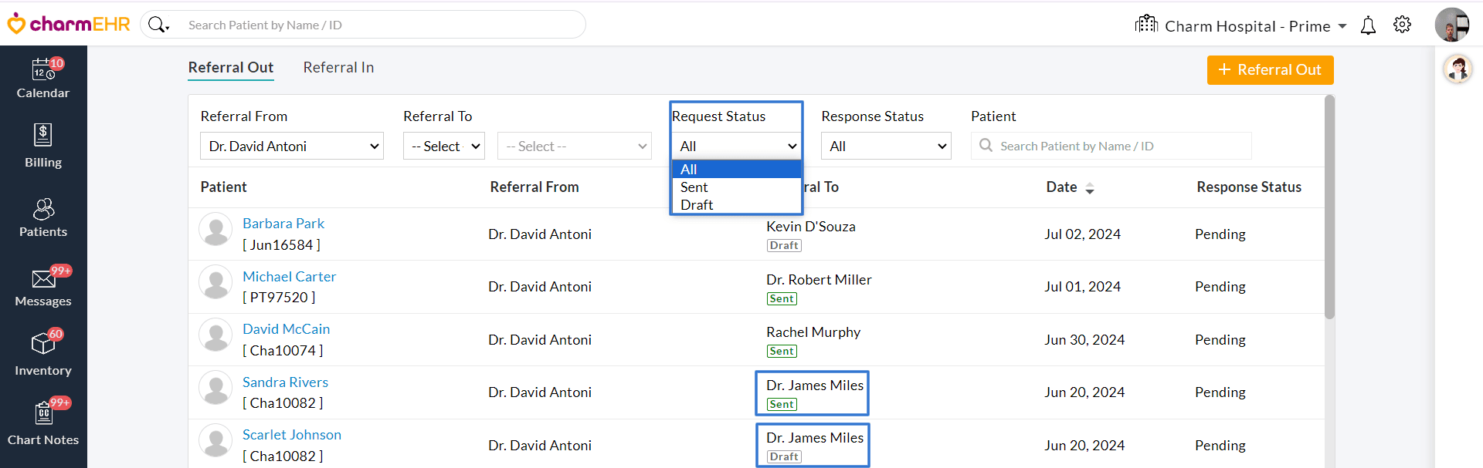Click Jun 30, 2024 date cell
This screenshot has width=1483, height=468.
click(1084, 340)
